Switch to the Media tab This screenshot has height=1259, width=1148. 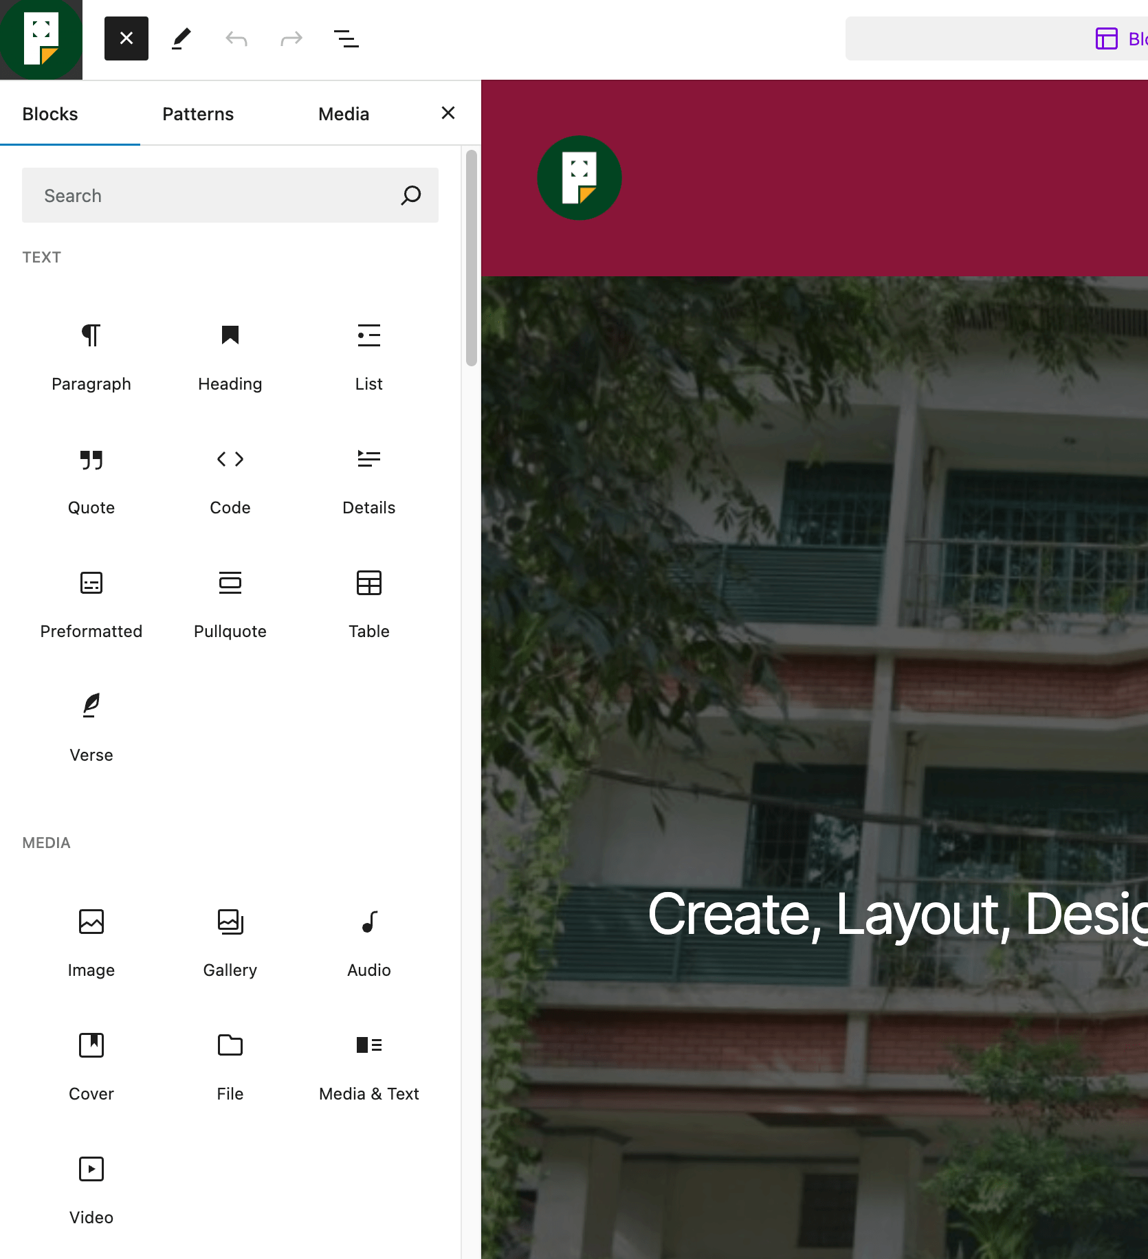tap(343, 113)
